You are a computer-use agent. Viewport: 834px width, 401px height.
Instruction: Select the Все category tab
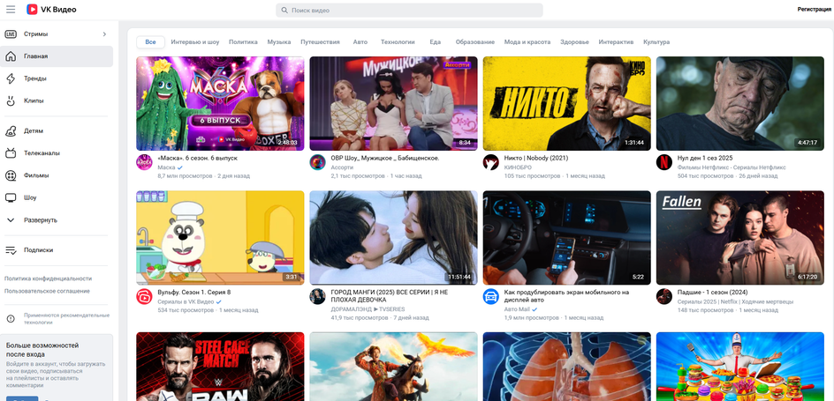[x=150, y=42]
